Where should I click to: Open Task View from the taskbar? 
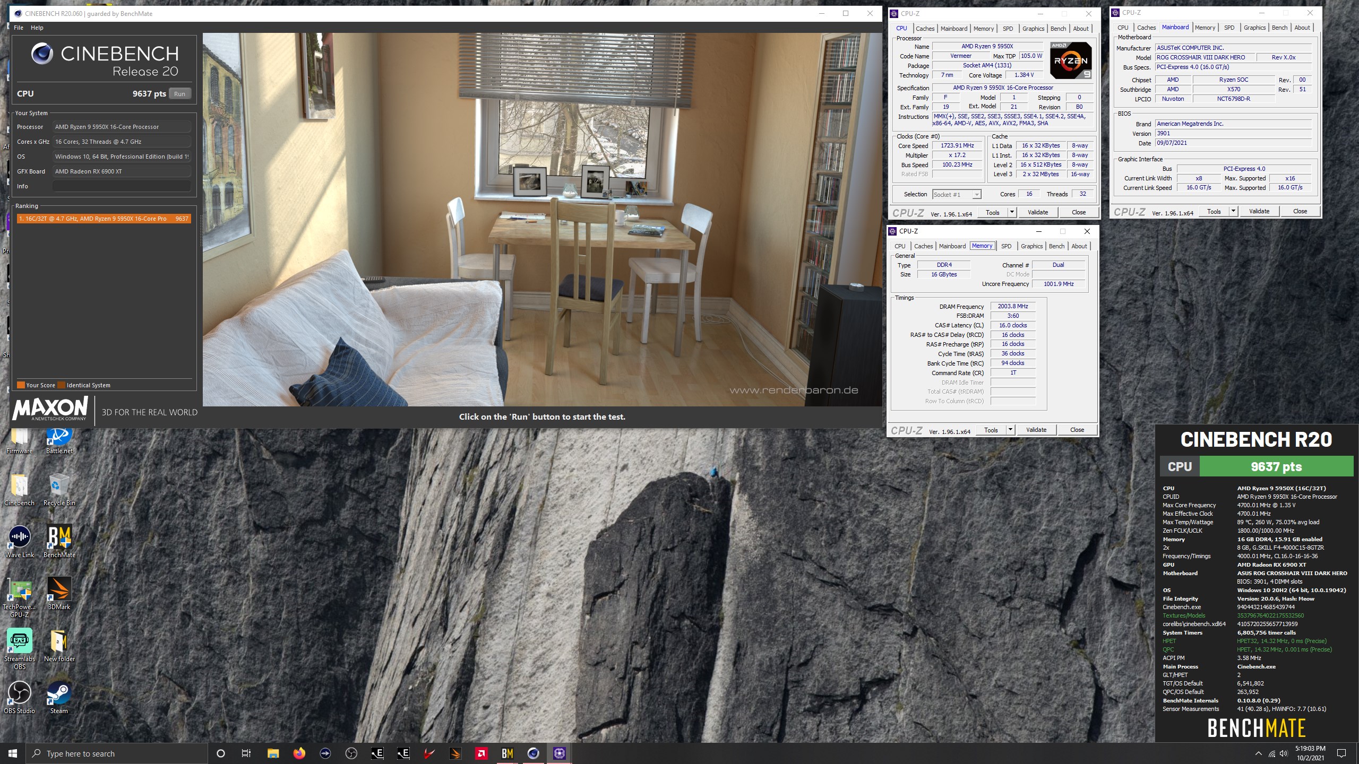[246, 753]
